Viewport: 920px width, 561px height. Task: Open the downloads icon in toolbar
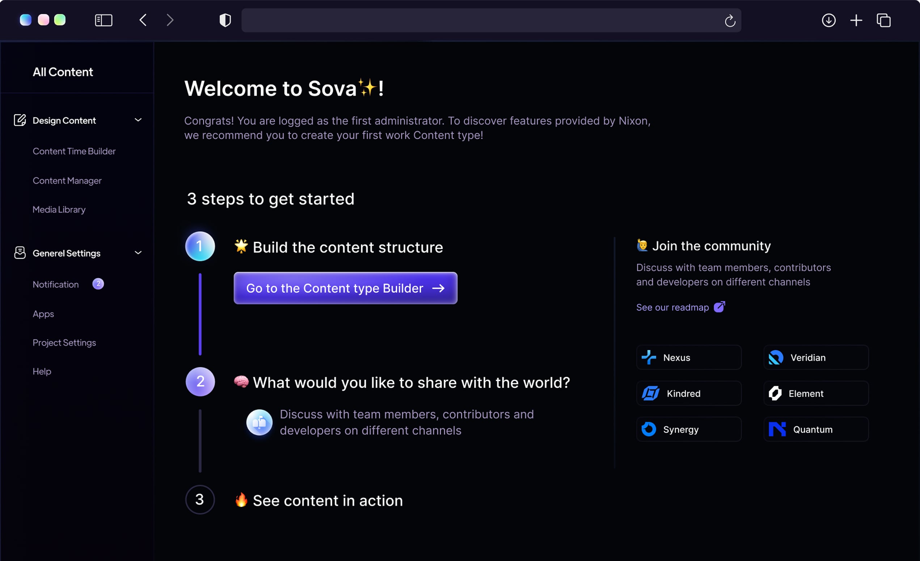click(x=828, y=20)
